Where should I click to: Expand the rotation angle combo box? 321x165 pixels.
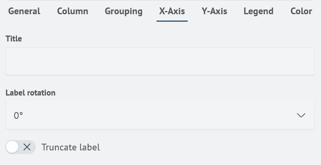pyautogui.click(x=160, y=115)
